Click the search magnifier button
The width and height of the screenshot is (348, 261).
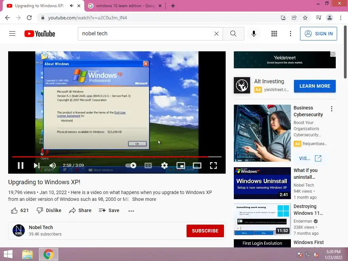click(x=233, y=34)
